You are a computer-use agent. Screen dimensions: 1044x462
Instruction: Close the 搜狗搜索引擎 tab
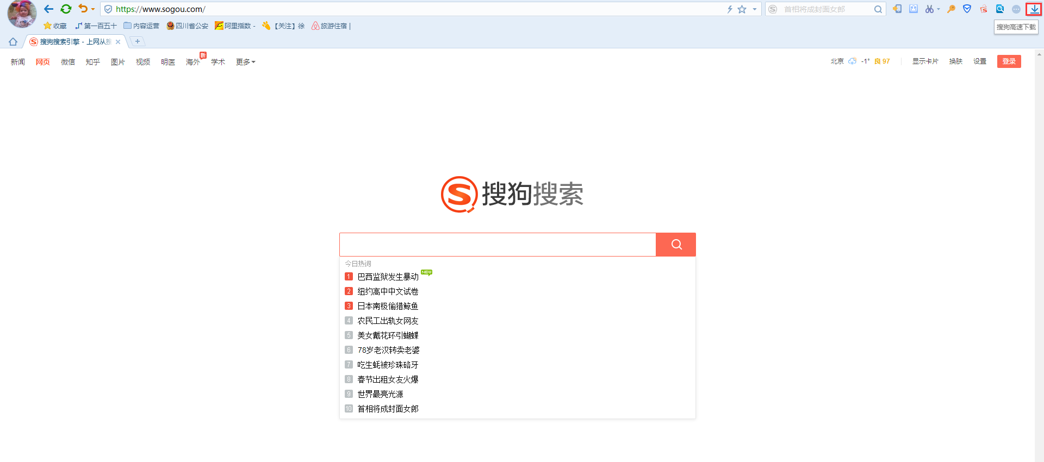(118, 42)
